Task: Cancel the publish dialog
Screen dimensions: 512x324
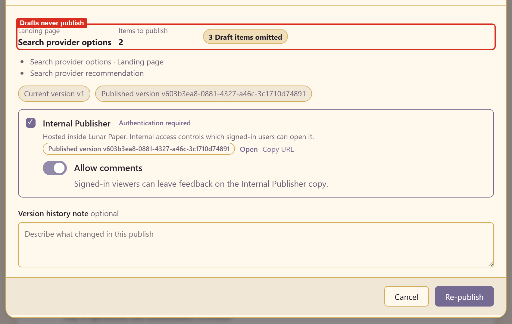Action: (x=406, y=296)
